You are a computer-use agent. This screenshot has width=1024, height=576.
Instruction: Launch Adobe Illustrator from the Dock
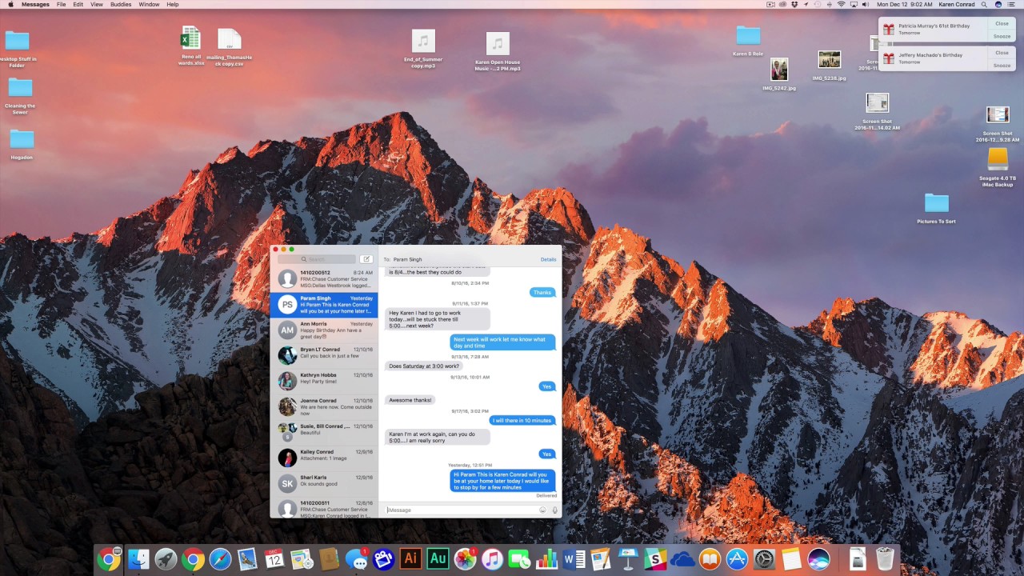coord(410,559)
